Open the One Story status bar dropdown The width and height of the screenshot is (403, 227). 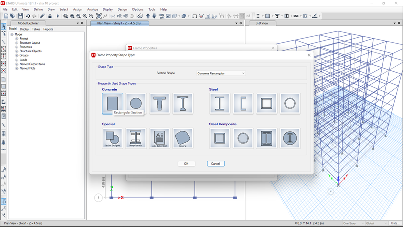coord(354,223)
